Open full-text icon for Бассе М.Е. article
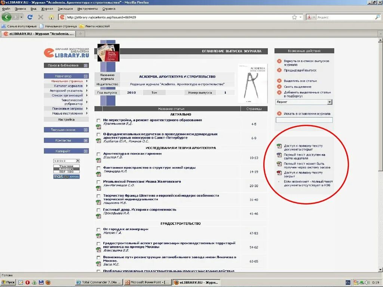 [x=98, y=263]
